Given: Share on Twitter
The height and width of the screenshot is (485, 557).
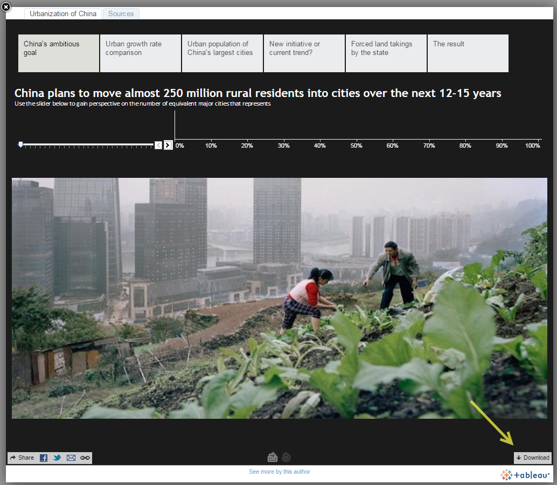Looking at the screenshot, I should (57, 458).
